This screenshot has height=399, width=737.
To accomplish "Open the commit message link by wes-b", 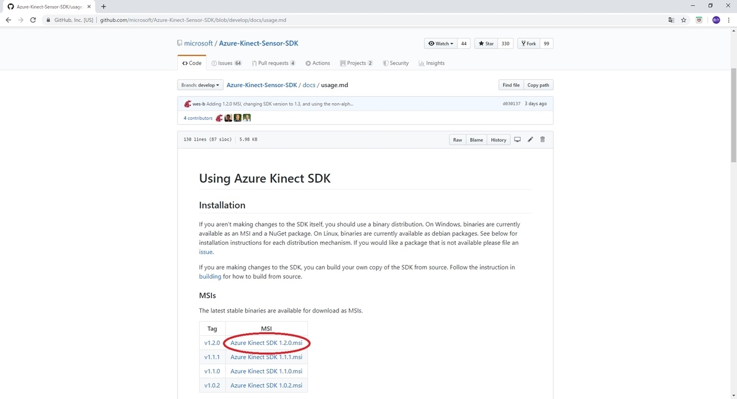I will click(279, 104).
